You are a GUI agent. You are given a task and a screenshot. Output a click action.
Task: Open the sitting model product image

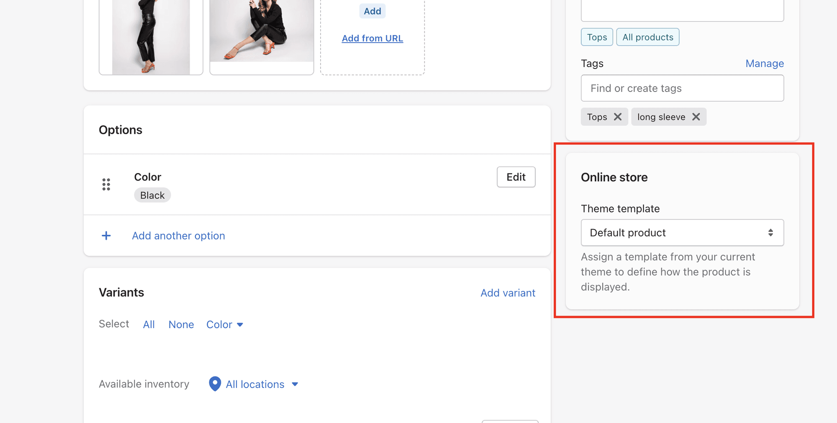pyautogui.click(x=262, y=37)
